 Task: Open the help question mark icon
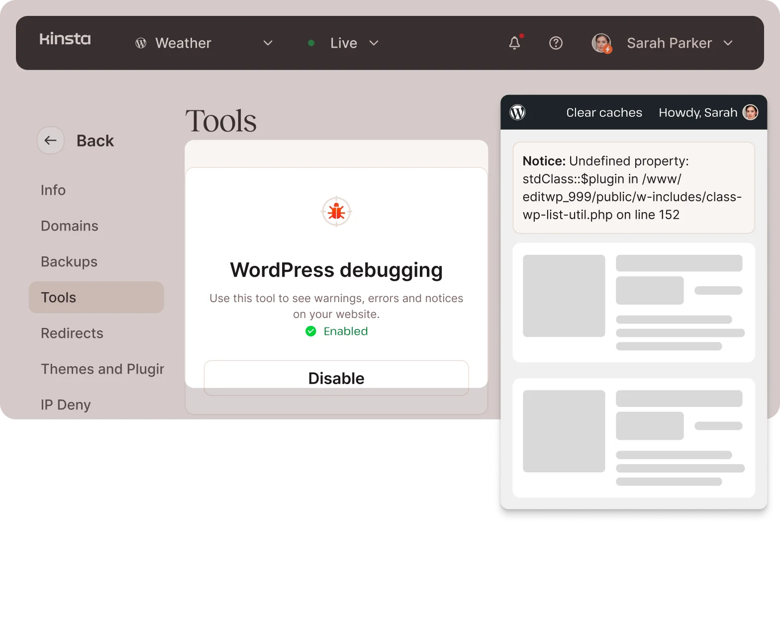(x=556, y=43)
